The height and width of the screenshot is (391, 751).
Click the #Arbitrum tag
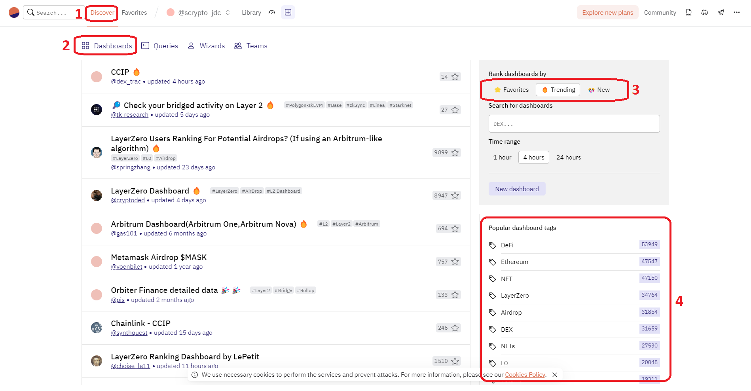367,224
